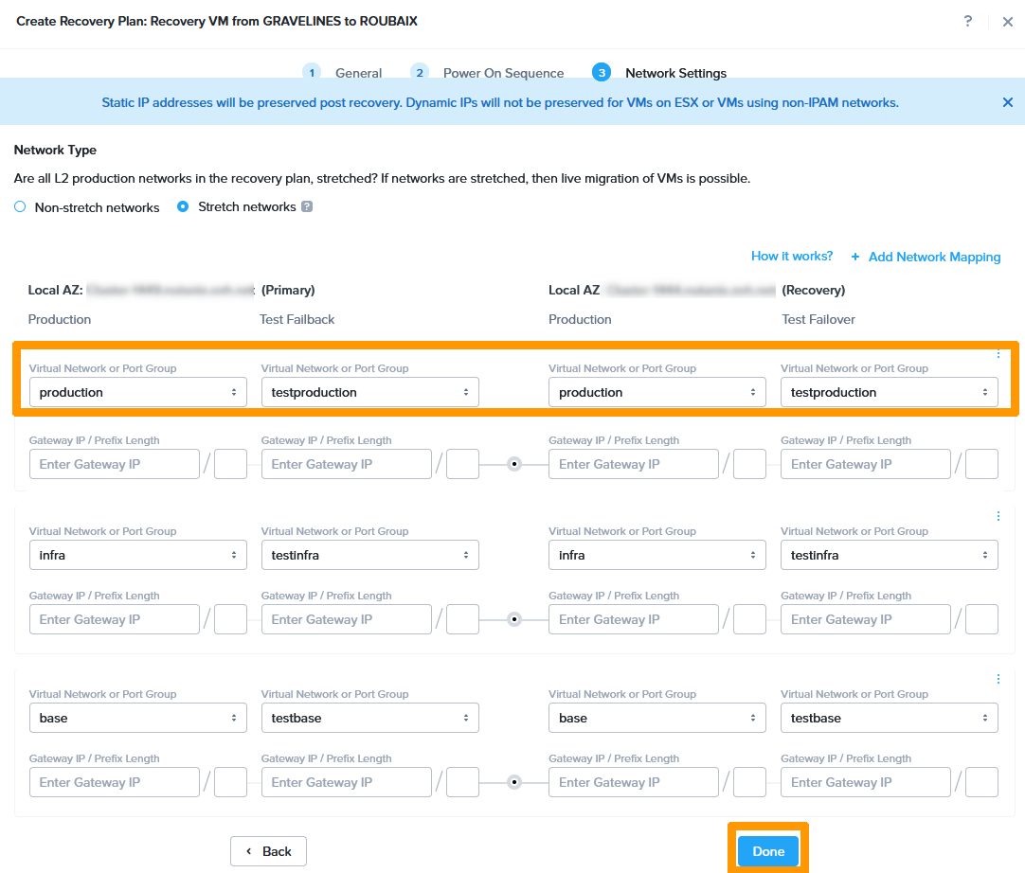The width and height of the screenshot is (1025, 873).
Task: Click the plus Add Network Mapping icon
Action: pyautogui.click(x=855, y=257)
